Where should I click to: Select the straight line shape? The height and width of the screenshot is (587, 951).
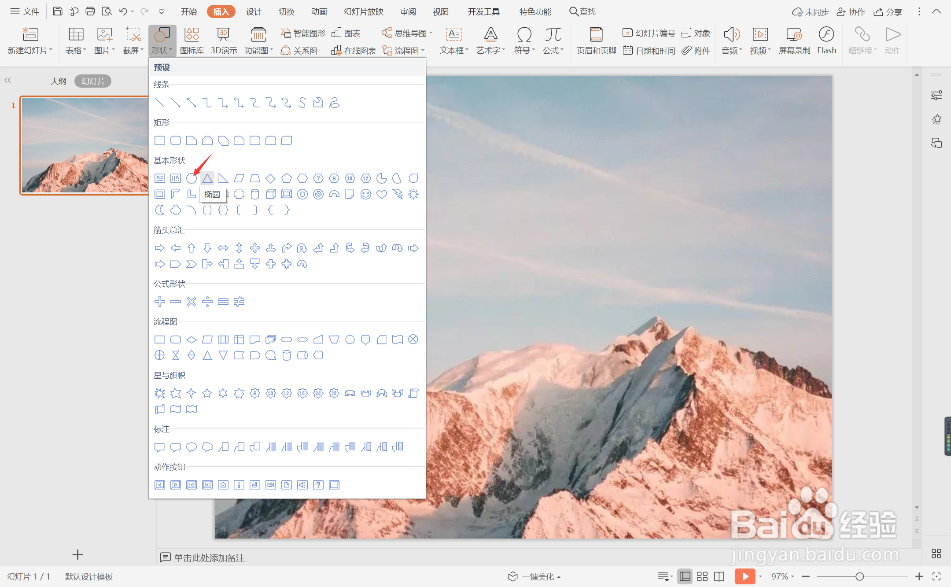160,103
